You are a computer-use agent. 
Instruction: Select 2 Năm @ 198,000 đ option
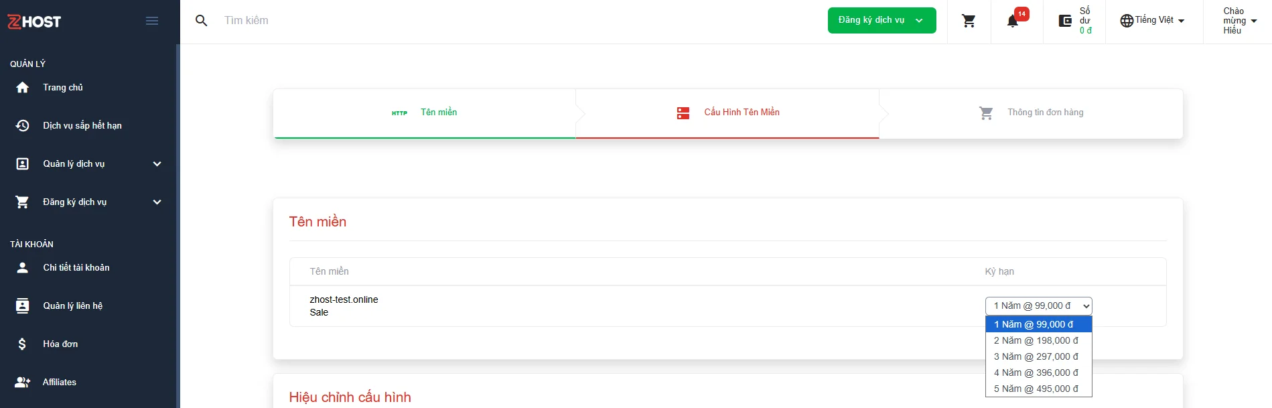(1039, 340)
